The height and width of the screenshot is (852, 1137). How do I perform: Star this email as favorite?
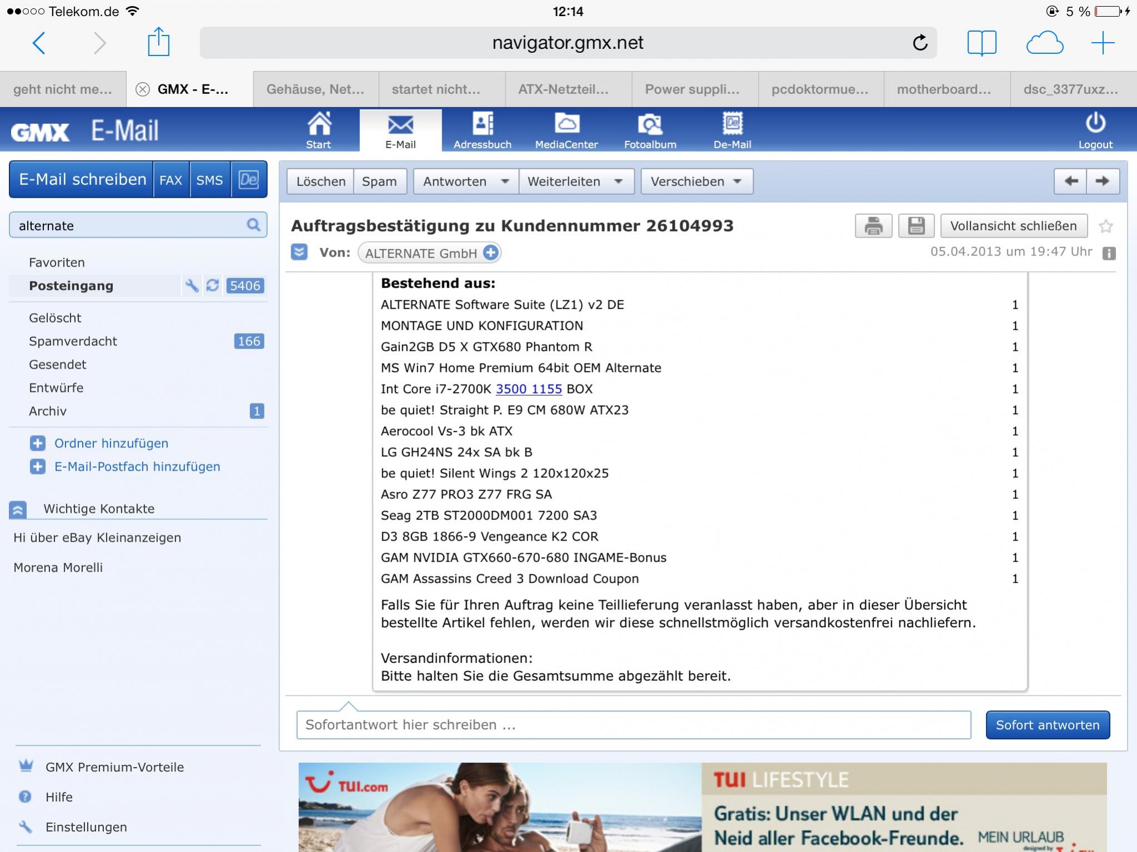(x=1105, y=226)
